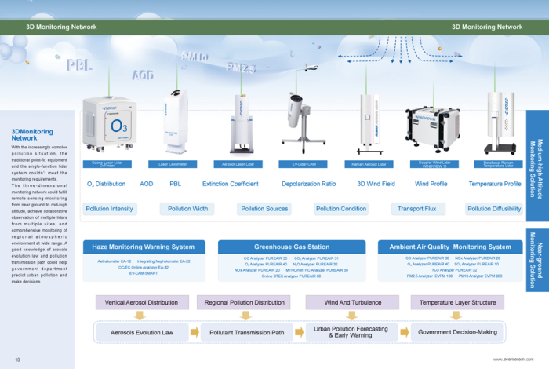
Task: Click the Government Decision-Making box
Action: click(x=457, y=332)
